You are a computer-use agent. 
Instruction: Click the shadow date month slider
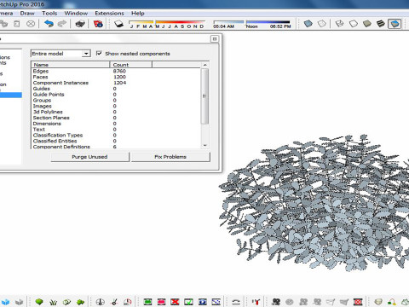[167, 24]
